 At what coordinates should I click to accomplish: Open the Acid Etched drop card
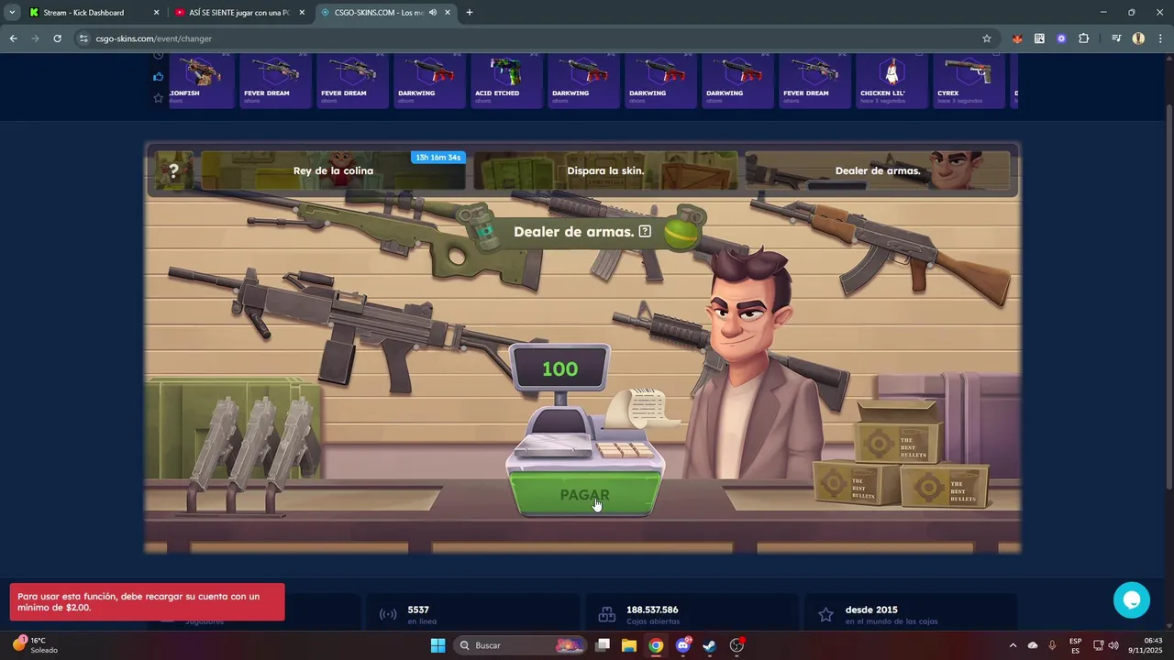pos(506,81)
